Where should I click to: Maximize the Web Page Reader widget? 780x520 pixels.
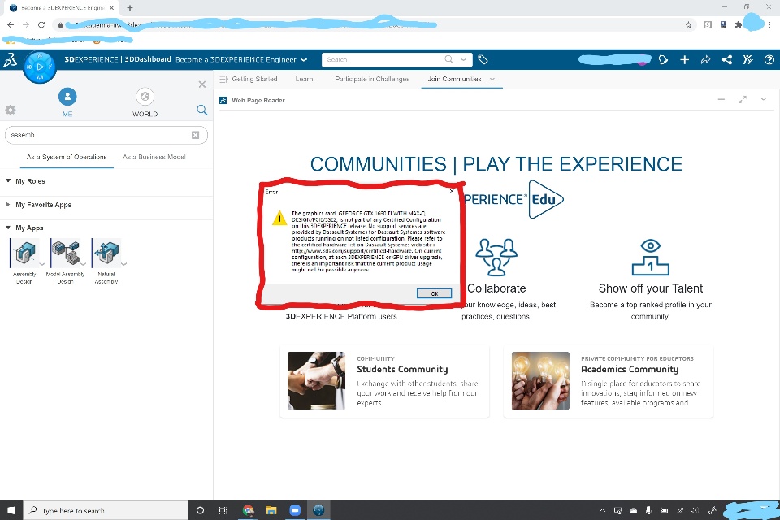[742, 99]
